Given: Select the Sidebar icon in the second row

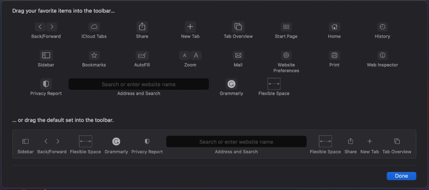Looking at the screenshot, I should 46,55.
